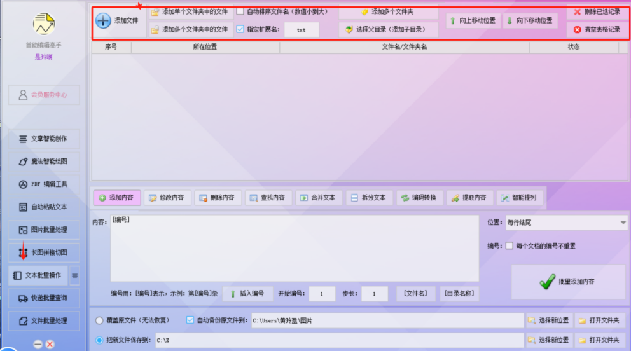
Task: Open the Member Service Center
Action: click(x=44, y=95)
